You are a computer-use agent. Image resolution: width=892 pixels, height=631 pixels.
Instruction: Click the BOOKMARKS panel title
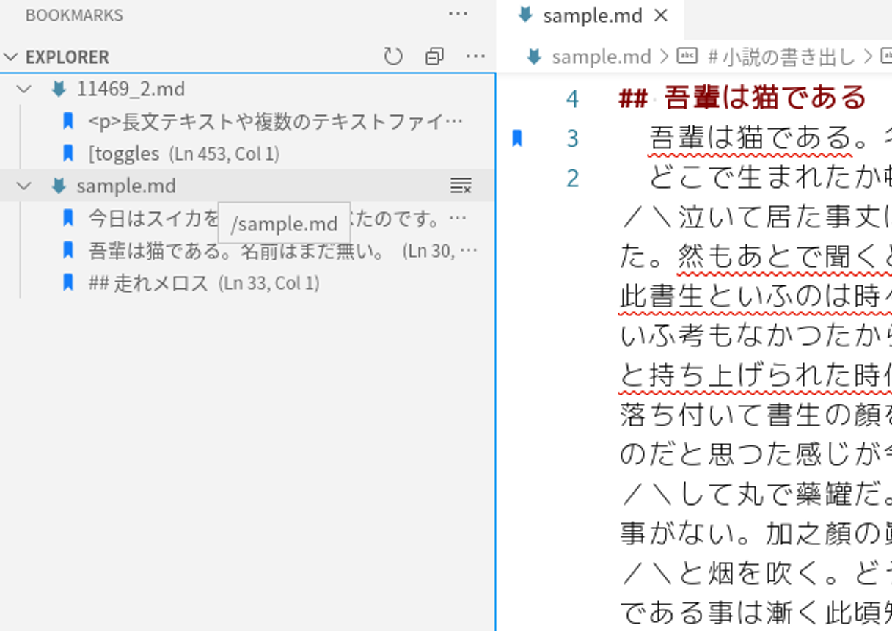(x=74, y=15)
